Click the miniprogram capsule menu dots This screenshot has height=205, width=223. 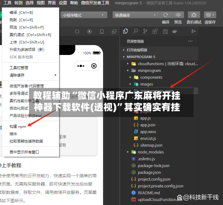pos(81,66)
